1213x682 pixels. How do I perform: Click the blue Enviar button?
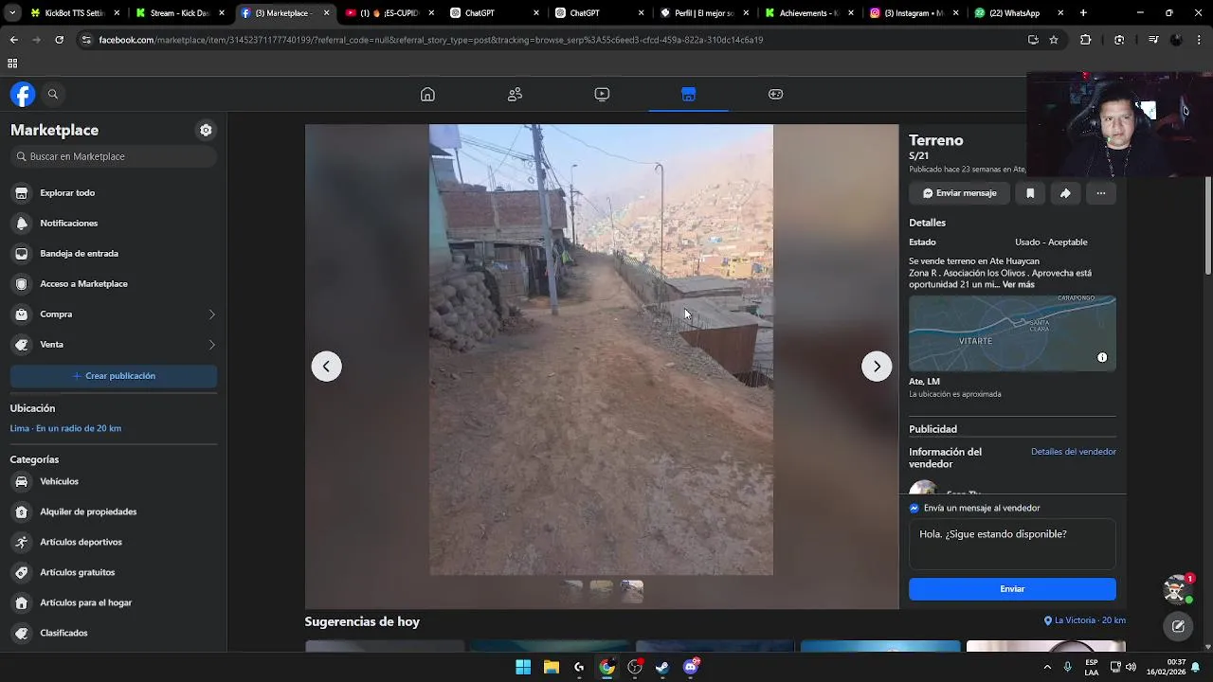(x=1012, y=589)
